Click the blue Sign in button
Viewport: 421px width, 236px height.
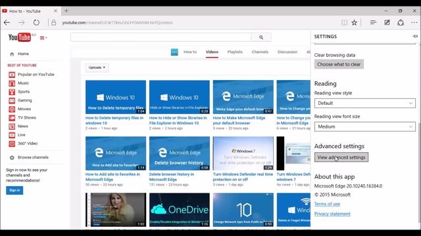coord(14,190)
